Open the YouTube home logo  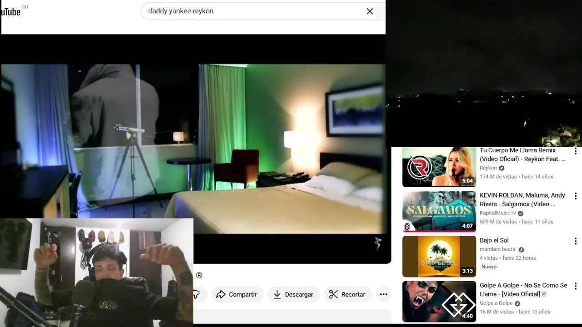click(11, 12)
